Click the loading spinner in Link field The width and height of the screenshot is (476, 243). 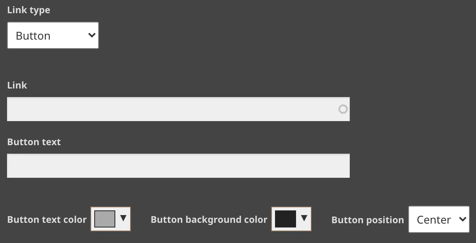pos(343,109)
